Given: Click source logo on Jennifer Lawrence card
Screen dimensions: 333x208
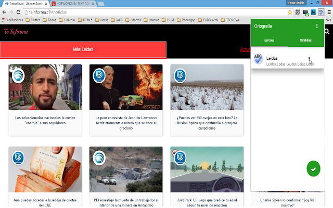Looking at the screenshot, I should point(99,75).
